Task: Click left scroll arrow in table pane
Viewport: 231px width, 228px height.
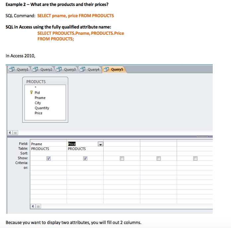Action: tap(10, 133)
